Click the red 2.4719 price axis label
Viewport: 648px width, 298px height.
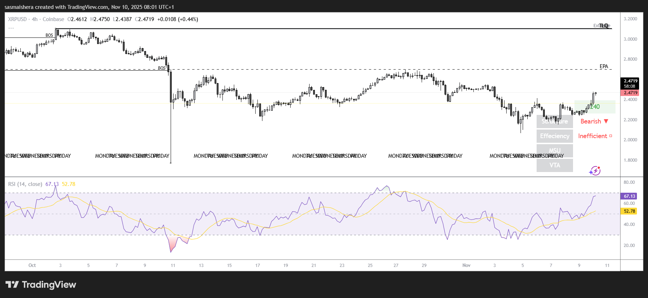pos(631,93)
